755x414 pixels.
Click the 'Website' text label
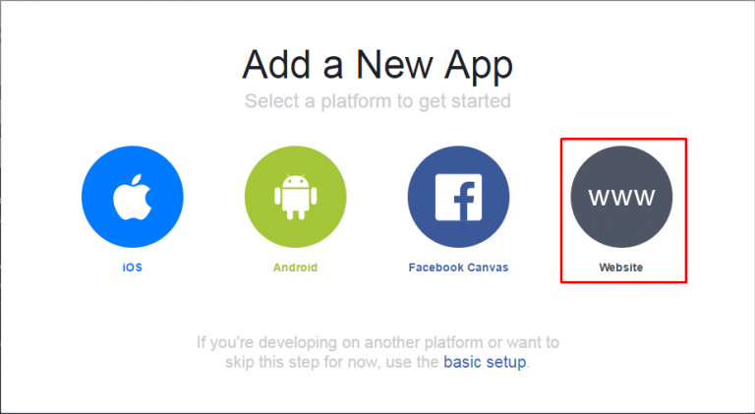click(x=621, y=267)
